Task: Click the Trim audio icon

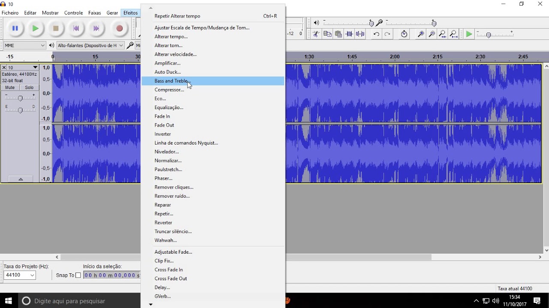Action: [349, 34]
